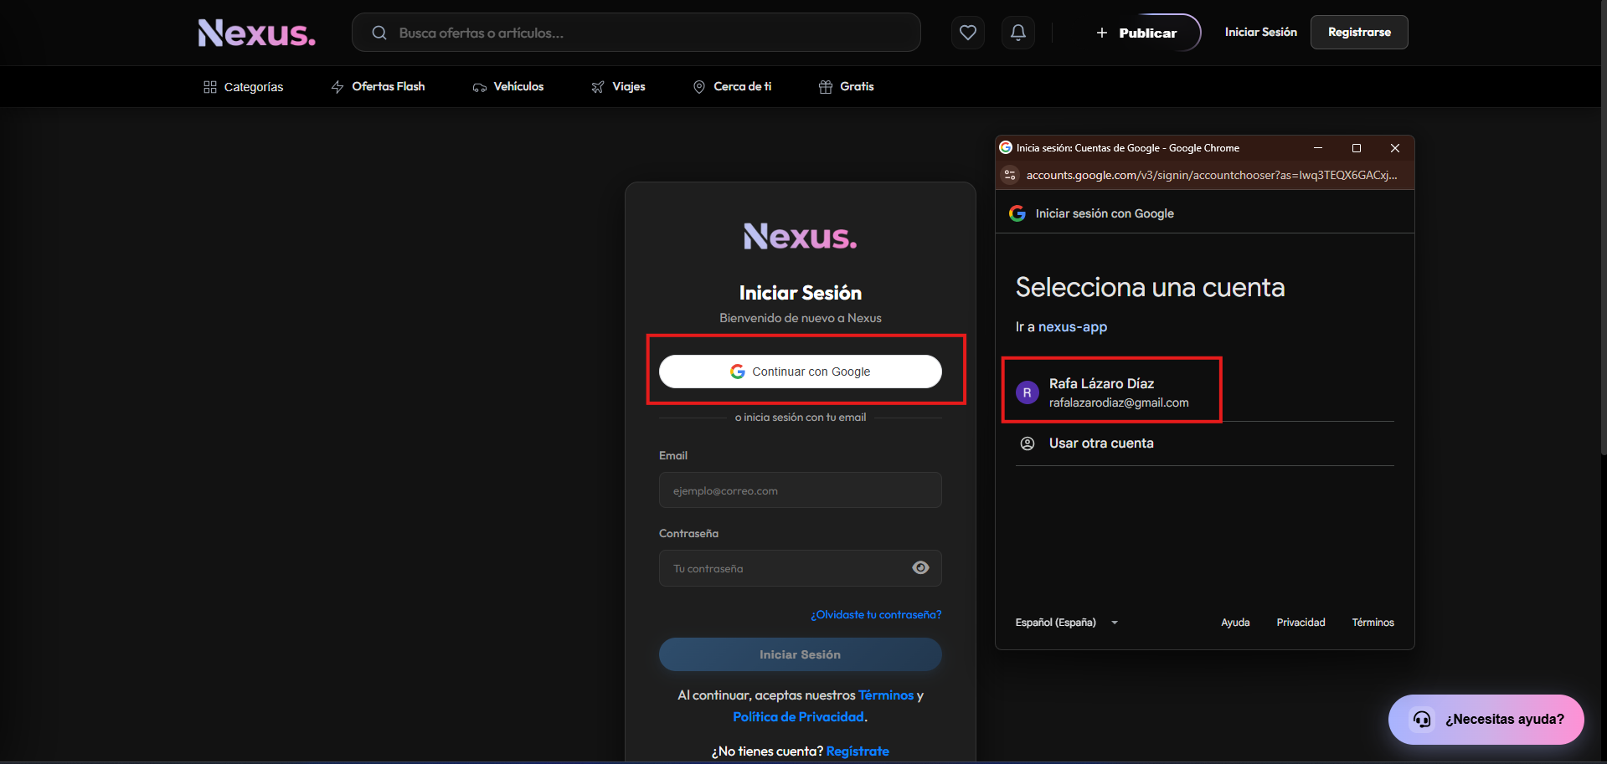Open notifications bell icon
Screen dimensions: 1607x764
pos(1018,33)
